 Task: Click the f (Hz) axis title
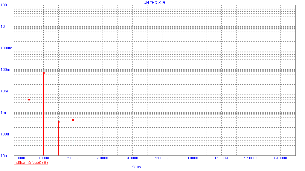point(137,167)
